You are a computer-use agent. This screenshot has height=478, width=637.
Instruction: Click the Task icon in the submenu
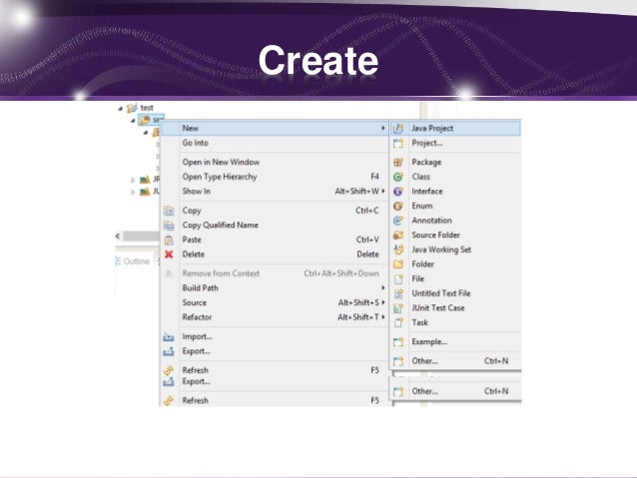[398, 323]
